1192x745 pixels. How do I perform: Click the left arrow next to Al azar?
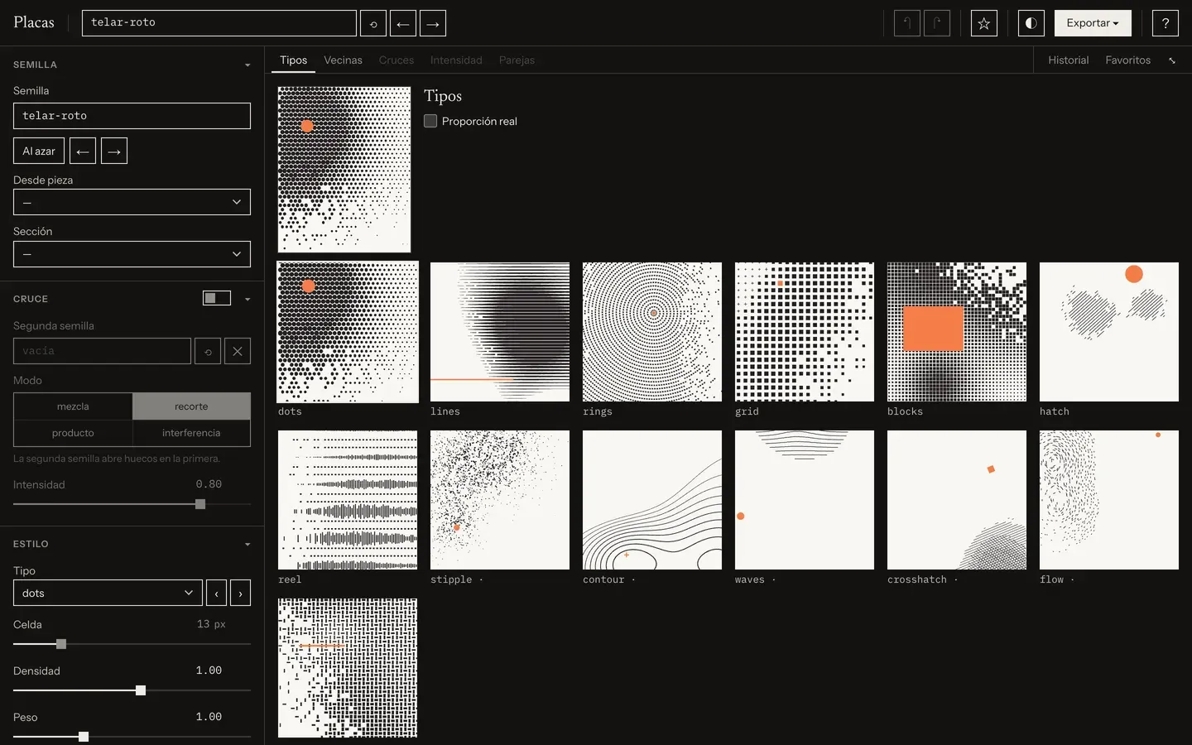(83, 151)
